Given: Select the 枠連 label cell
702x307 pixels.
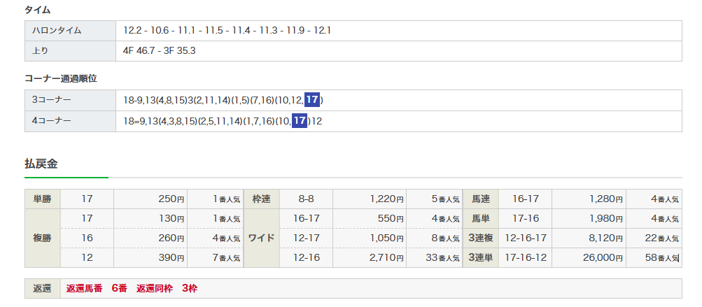Looking at the screenshot, I should (260, 199).
